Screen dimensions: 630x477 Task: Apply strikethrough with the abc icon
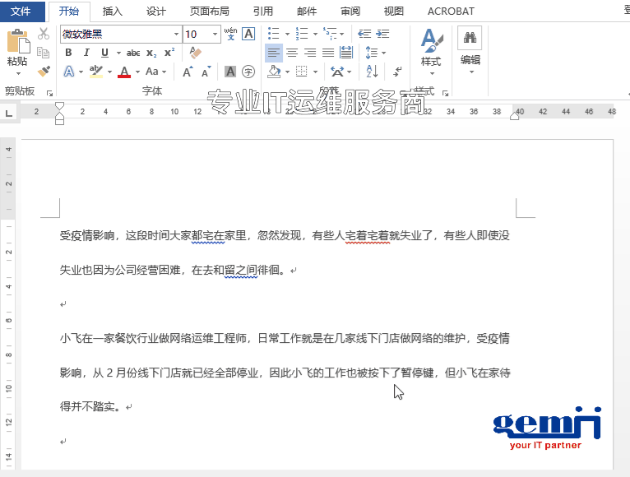pyautogui.click(x=132, y=53)
